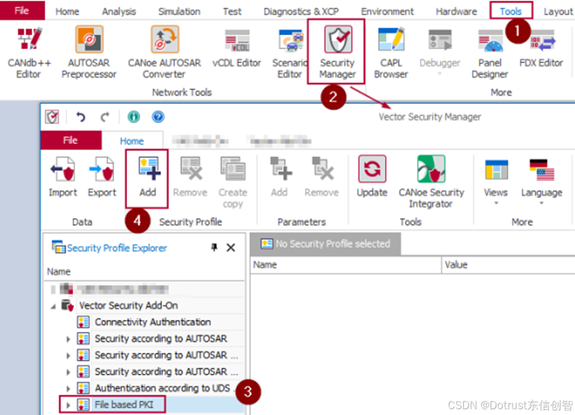Switch to the Simulation tab
This screenshot has height=415, width=575.
tap(180, 11)
